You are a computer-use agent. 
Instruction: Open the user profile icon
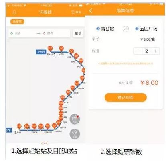14,12
